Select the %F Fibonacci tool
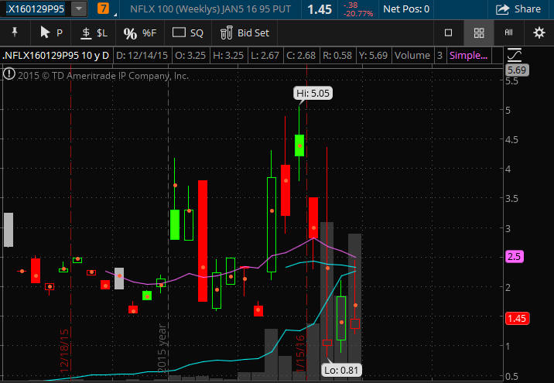Screen dimensions: 554x383 coord(140,32)
